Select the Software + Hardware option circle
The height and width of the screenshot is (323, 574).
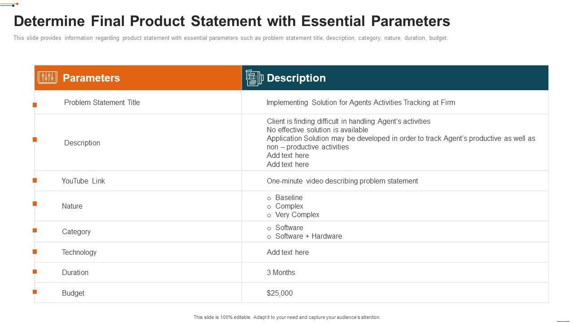tap(269, 237)
